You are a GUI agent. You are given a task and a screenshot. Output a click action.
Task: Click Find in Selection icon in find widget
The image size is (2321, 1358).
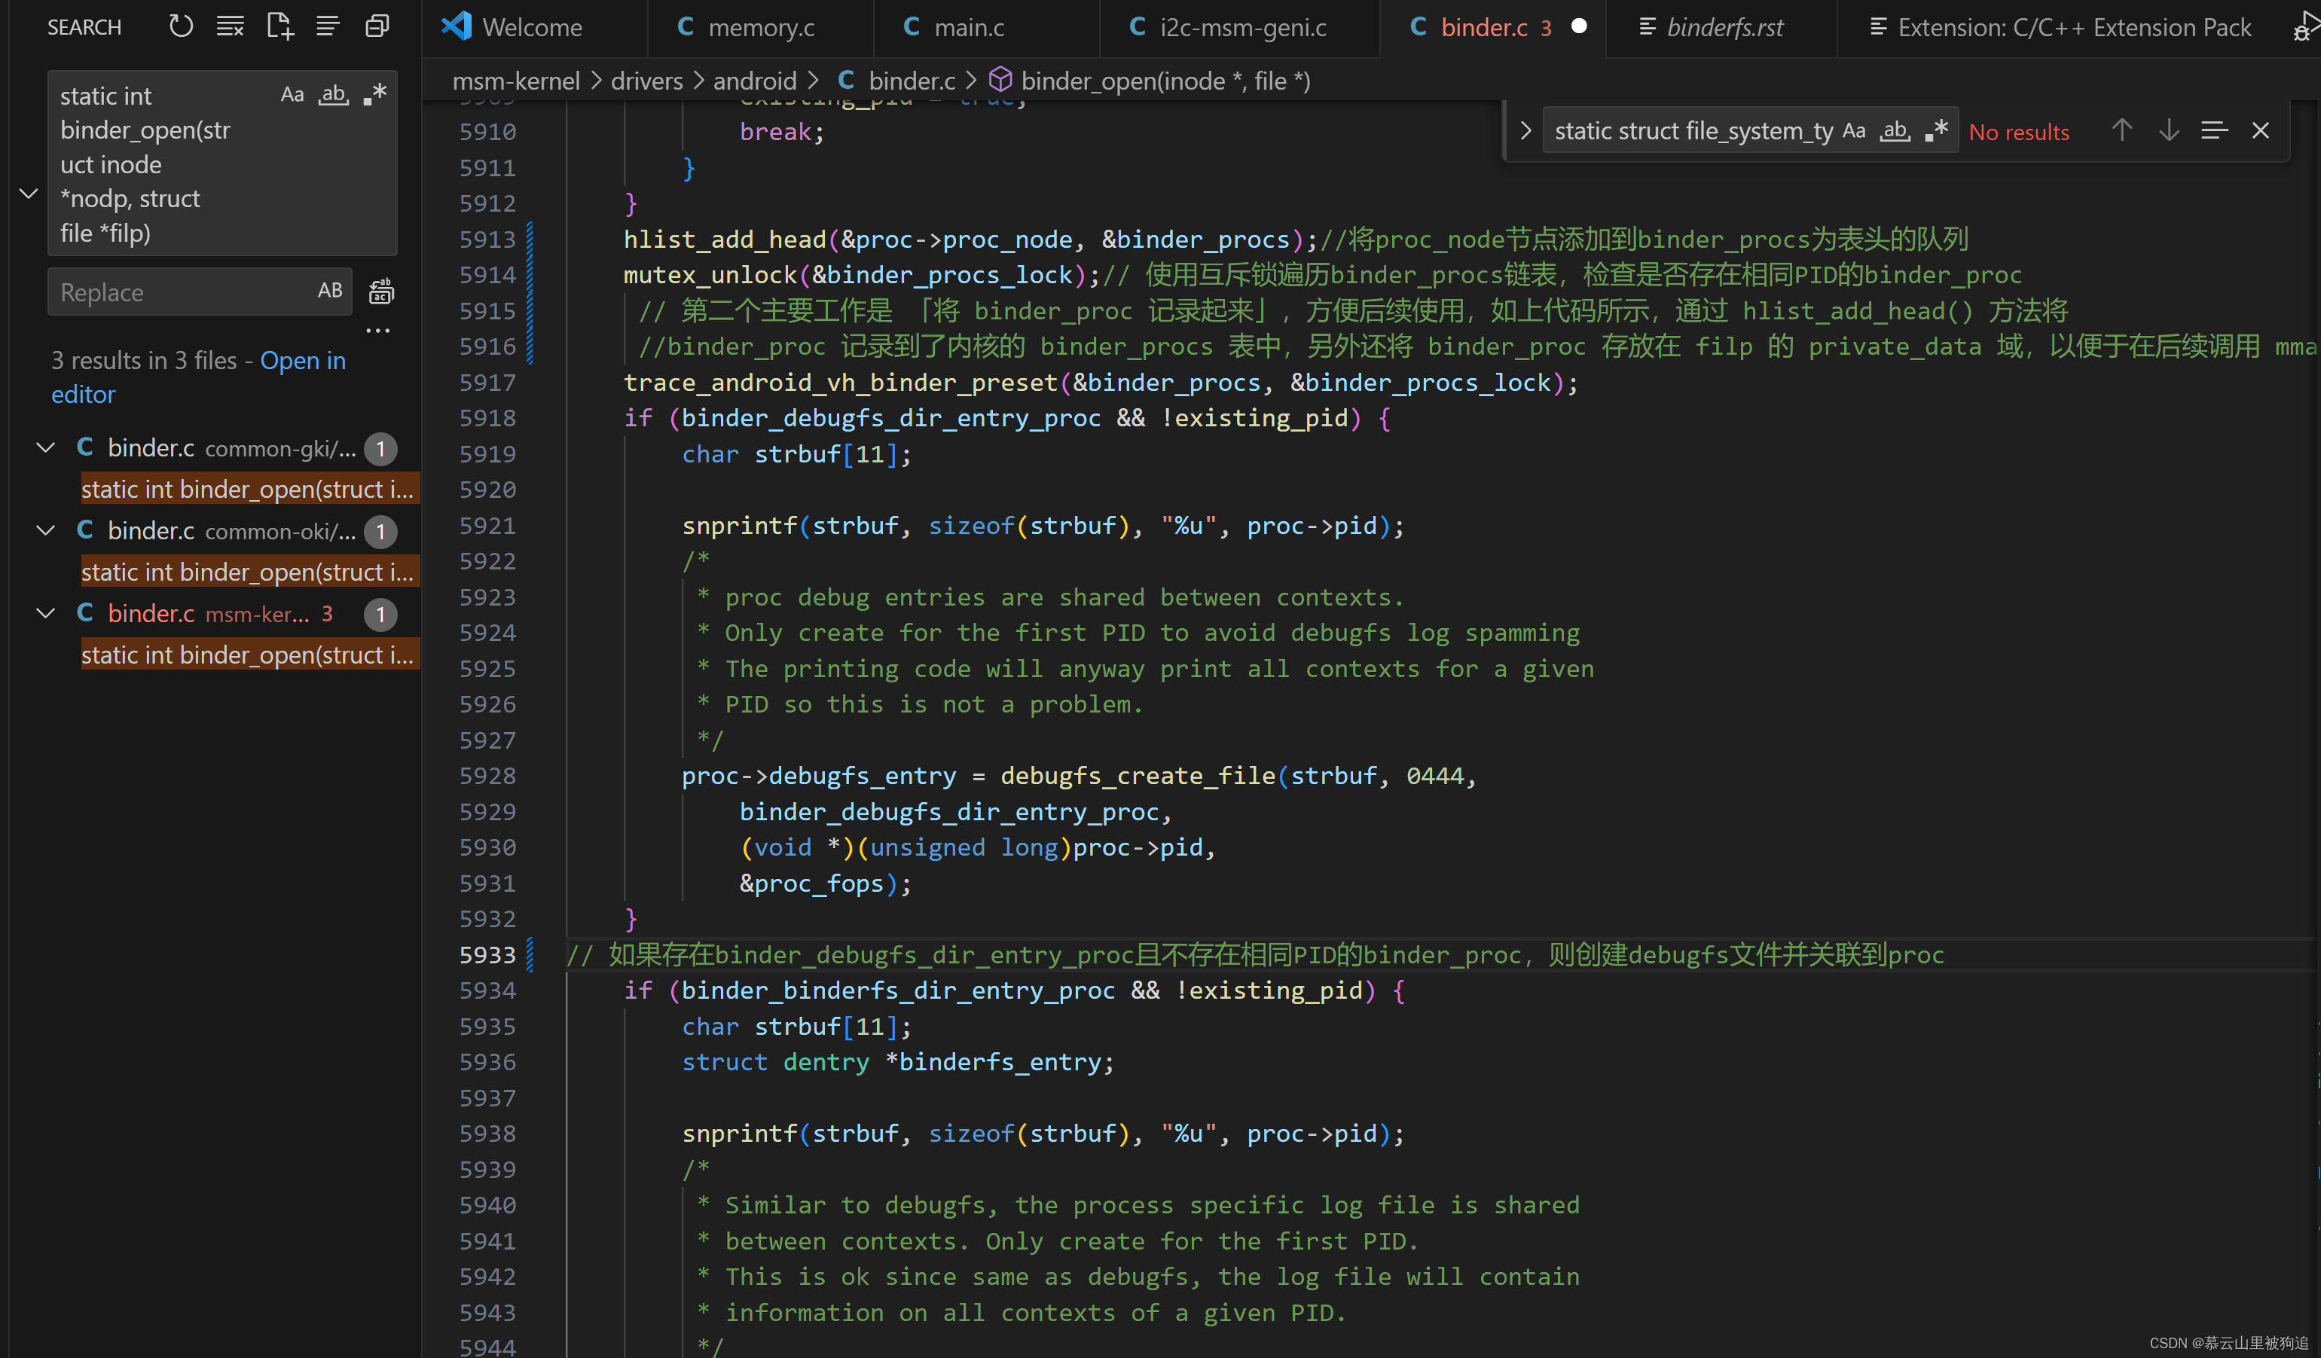point(2214,131)
